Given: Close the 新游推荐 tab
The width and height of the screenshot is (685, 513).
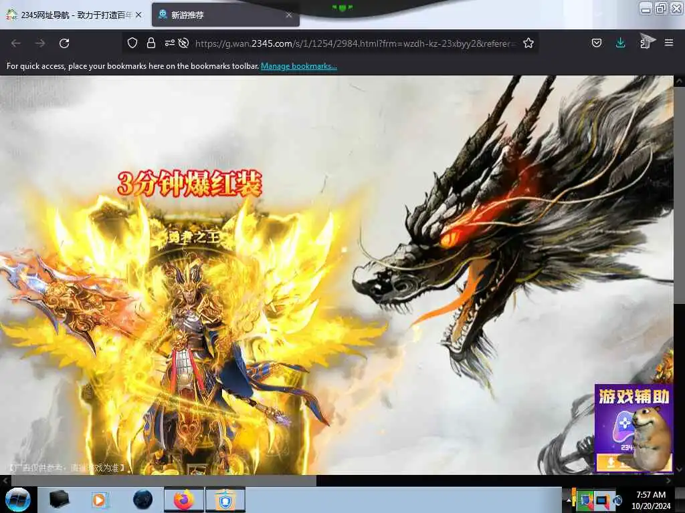Looking at the screenshot, I should pyautogui.click(x=289, y=15).
